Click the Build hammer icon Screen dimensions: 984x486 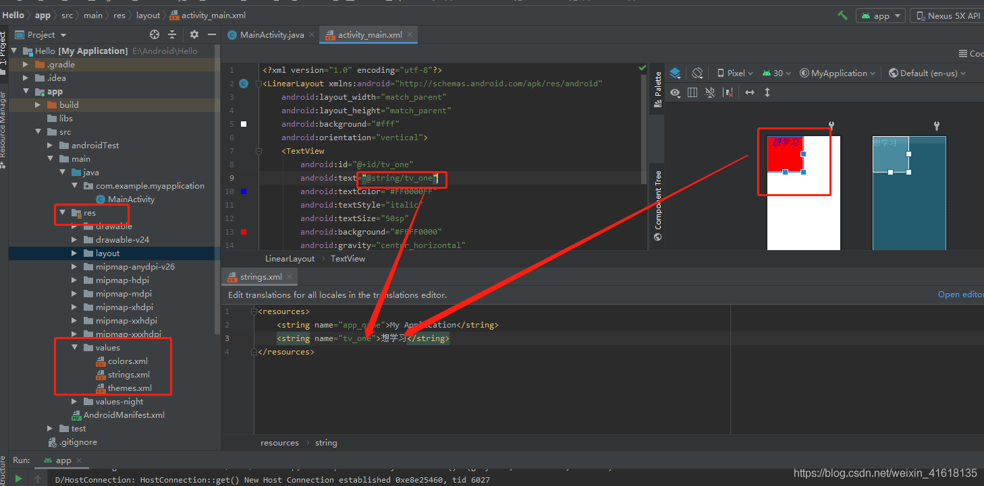842,16
